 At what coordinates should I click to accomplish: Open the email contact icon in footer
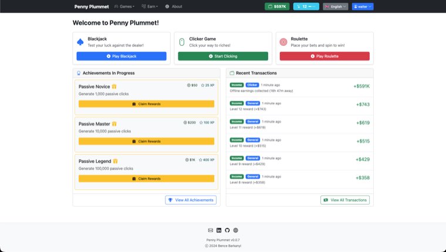tap(211, 230)
